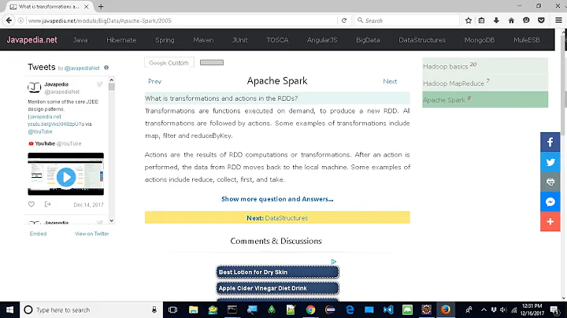Viewport: 567px width, 318px height.
Task: Select DataStructures in the navigation bar
Action: pyautogui.click(x=422, y=40)
